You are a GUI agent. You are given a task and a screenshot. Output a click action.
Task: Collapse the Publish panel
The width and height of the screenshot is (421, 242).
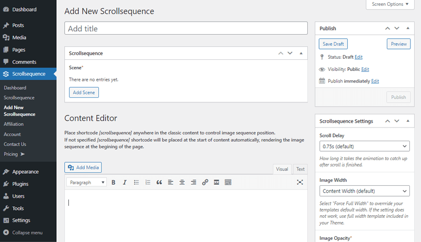click(408, 28)
